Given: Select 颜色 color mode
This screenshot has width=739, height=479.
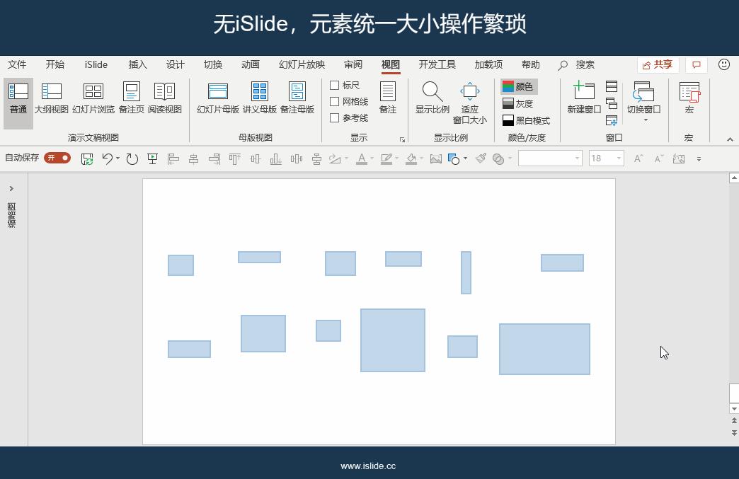Looking at the screenshot, I should click(519, 86).
